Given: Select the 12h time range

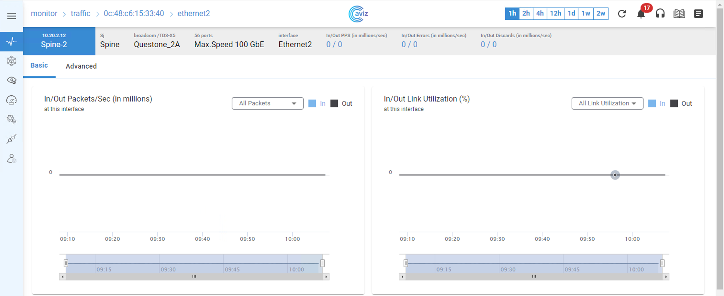Looking at the screenshot, I should (x=555, y=13).
